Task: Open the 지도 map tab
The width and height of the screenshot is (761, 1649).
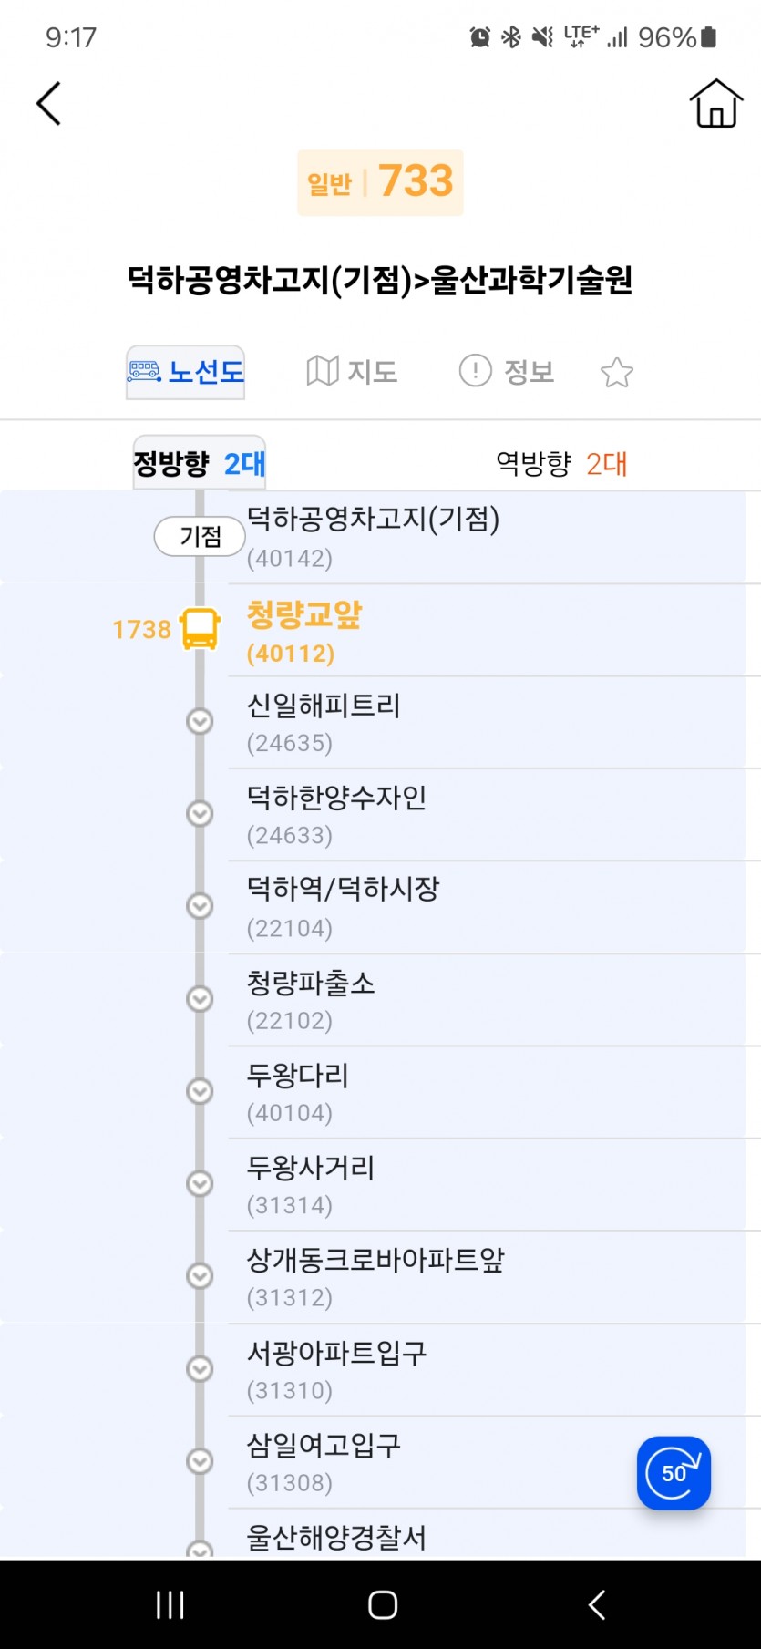Action: pos(352,372)
